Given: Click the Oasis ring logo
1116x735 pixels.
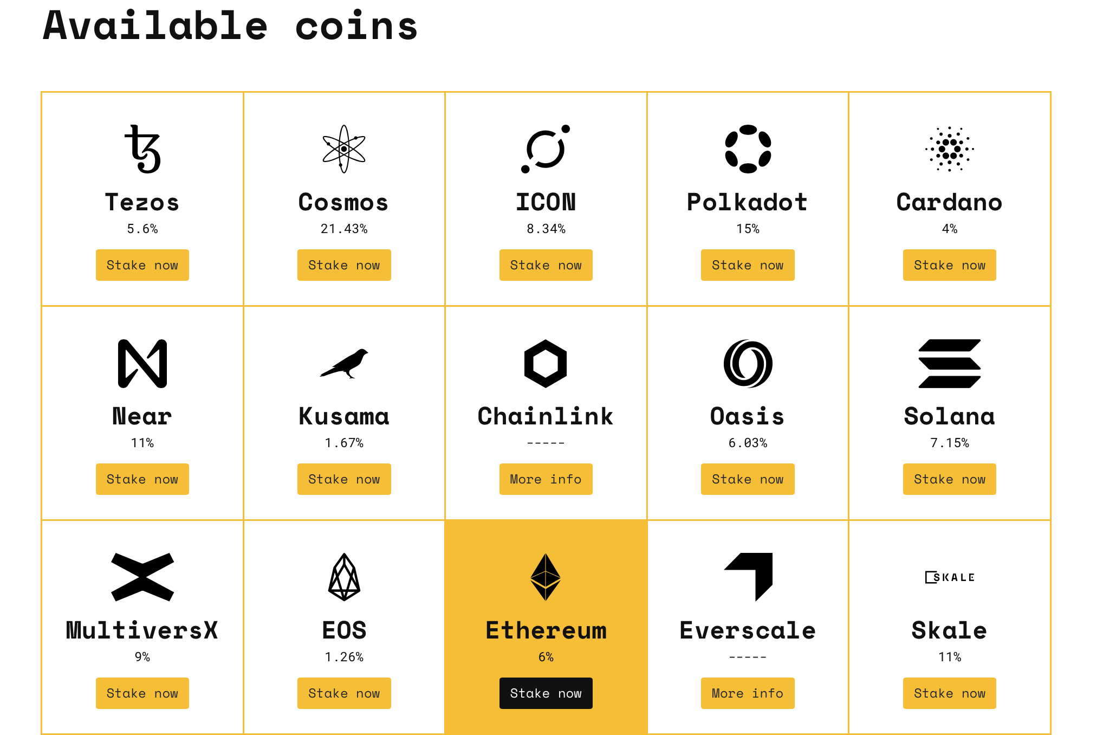Looking at the screenshot, I should click(748, 363).
